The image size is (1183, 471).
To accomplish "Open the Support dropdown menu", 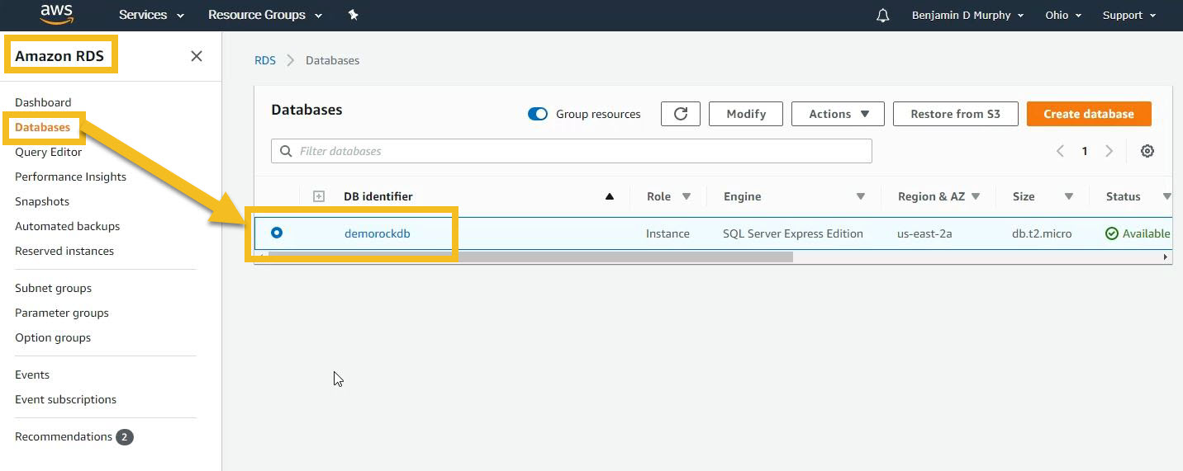I will coord(1128,15).
